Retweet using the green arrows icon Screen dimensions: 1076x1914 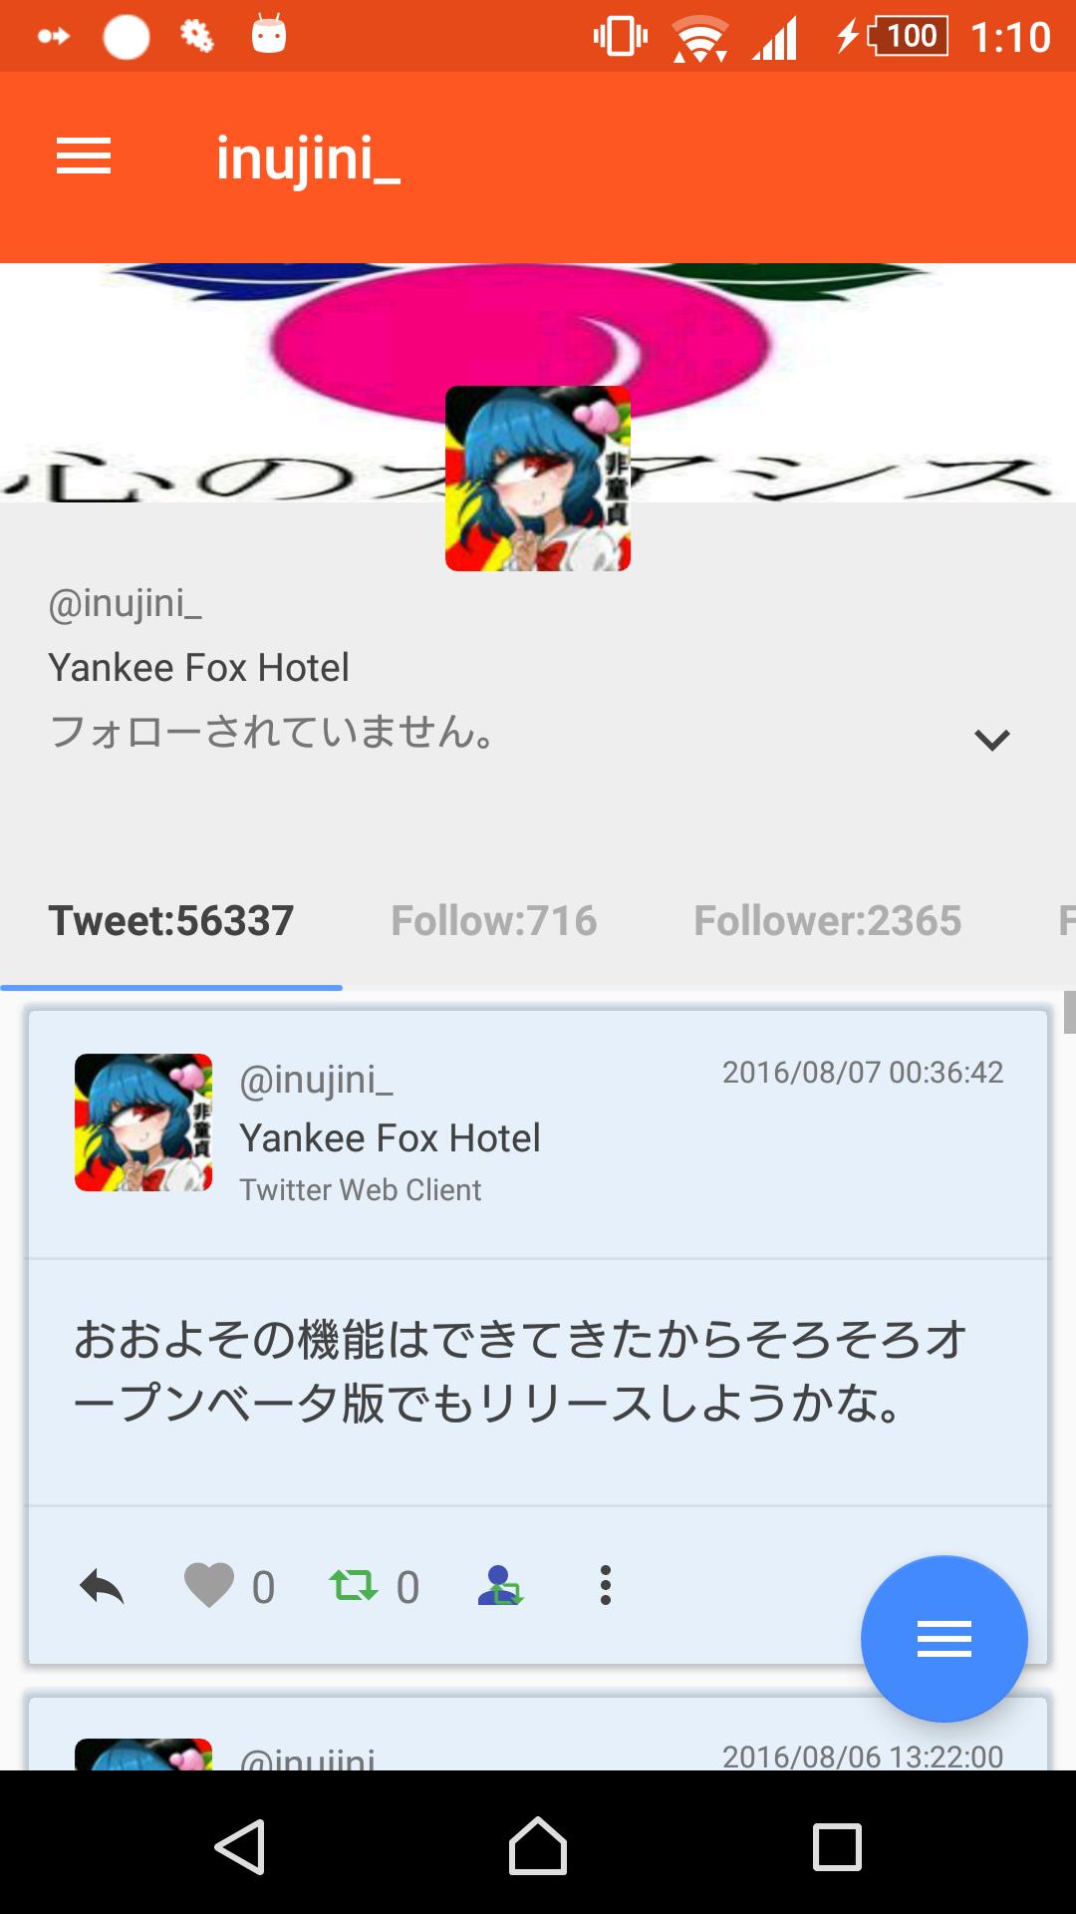click(353, 1585)
